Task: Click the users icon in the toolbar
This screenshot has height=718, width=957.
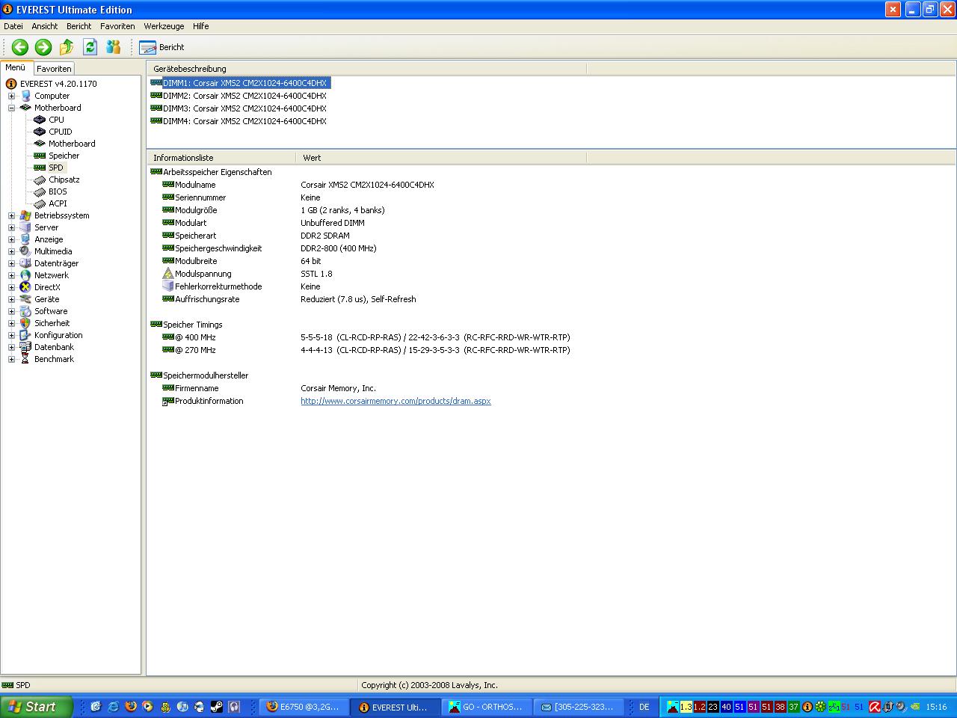Action: (114, 47)
